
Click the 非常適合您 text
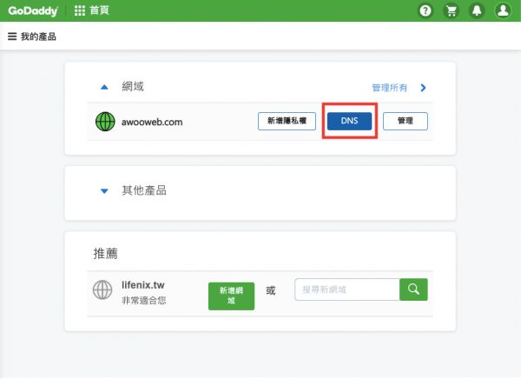point(143,301)
